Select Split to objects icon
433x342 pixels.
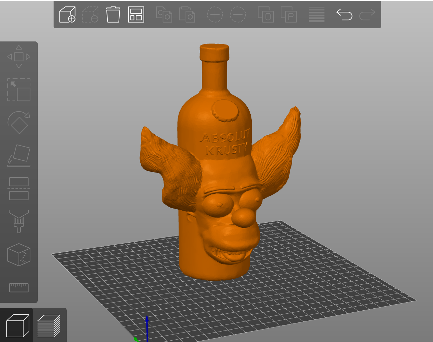[x=266, y=14]
